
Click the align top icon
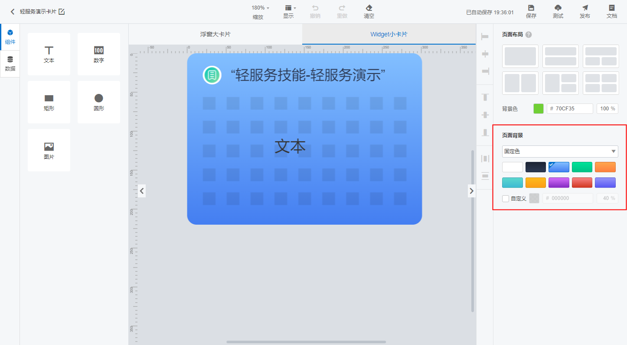(x=485, y=97)
